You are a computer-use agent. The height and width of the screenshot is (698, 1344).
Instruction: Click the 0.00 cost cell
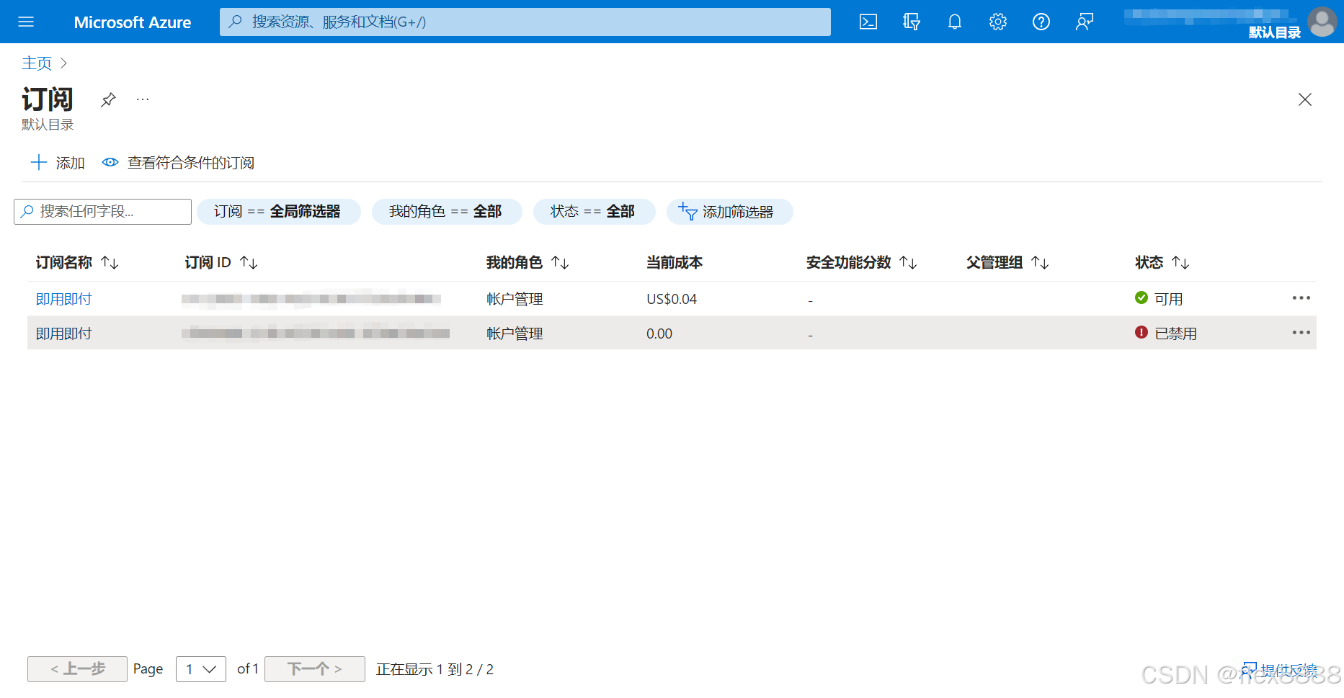(659, 334)
